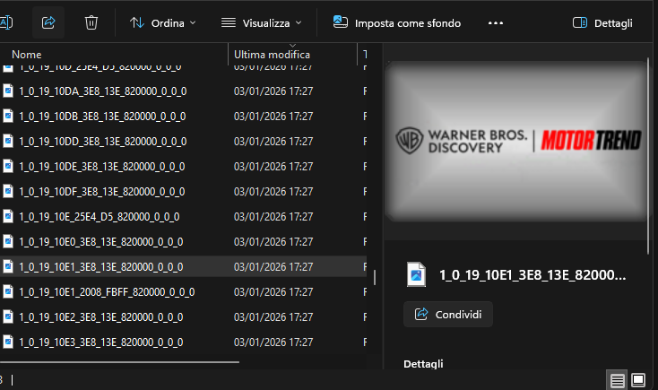Sort by the Nome column header
Screen dimensions: 658x390
pos(26,55)
